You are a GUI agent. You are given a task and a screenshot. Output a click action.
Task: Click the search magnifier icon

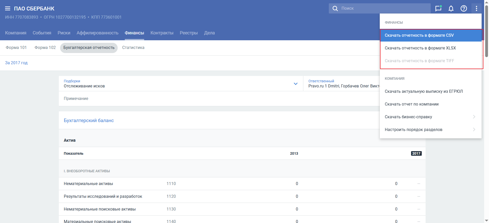point(335,8)
